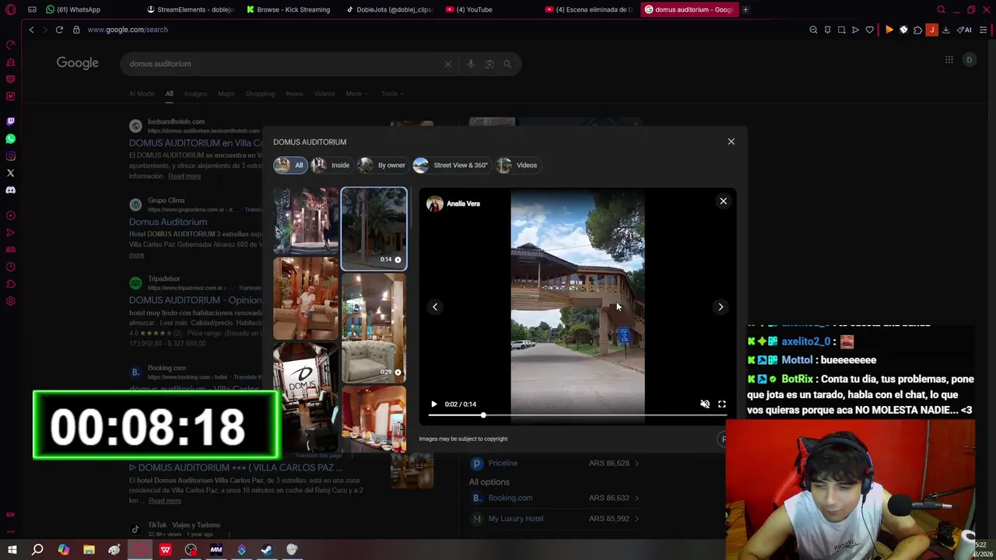This screenshot has width=996, height=560.
Task: Open the Discord sidebar panel
Action: point(11,190)
